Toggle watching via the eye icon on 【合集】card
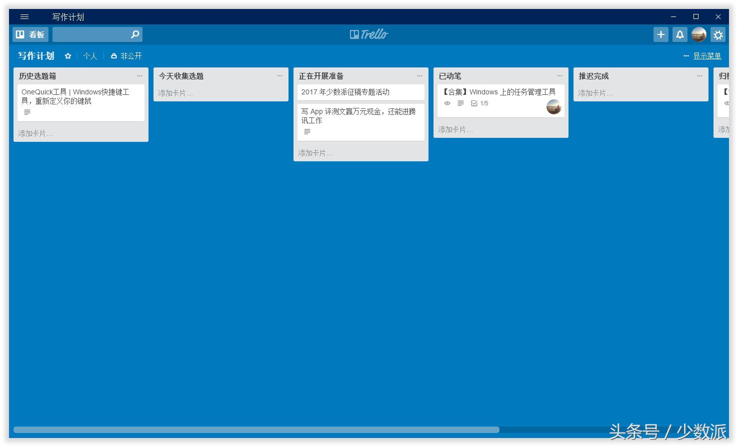738x447 pixels. pos(447,103)
